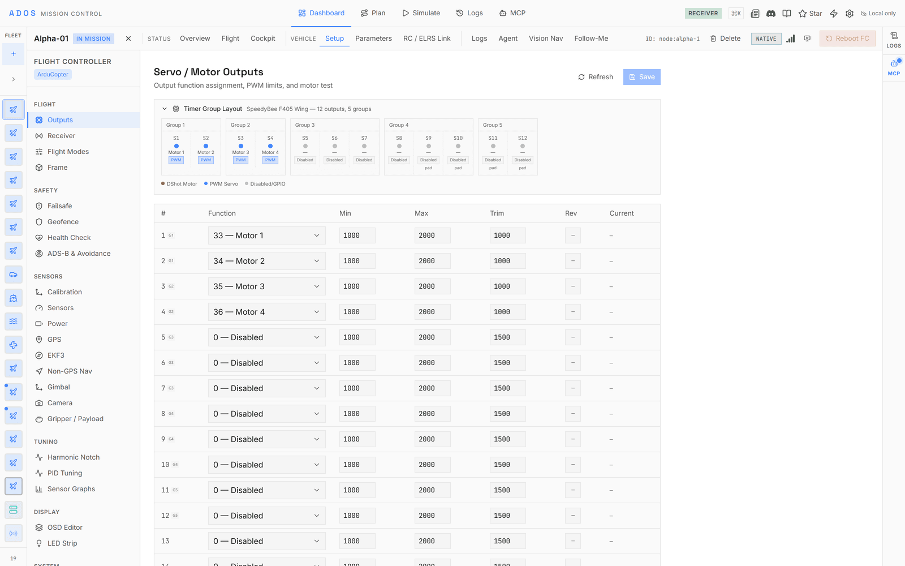Open the Discord icon in top bar
This screenshot has height=566, width=905.
click(771, 13)
